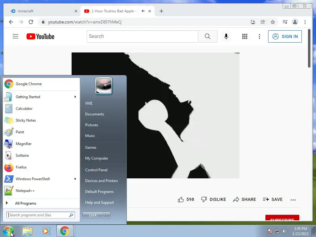
Task: Open volume speaker tray icon
Action: [x=285, y=231]
